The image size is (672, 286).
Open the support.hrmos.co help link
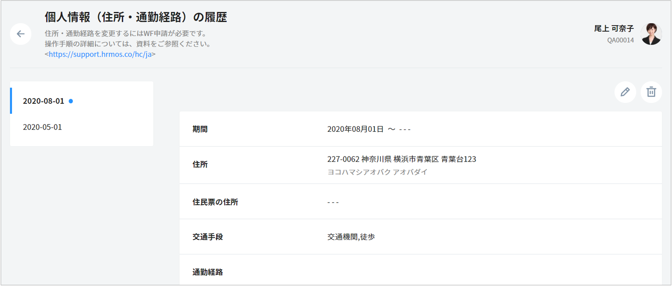coord(100,54)
